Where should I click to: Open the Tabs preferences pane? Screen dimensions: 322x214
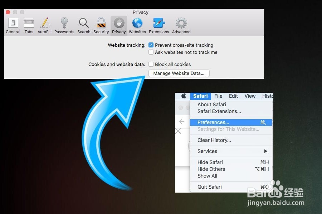(29, 26)
